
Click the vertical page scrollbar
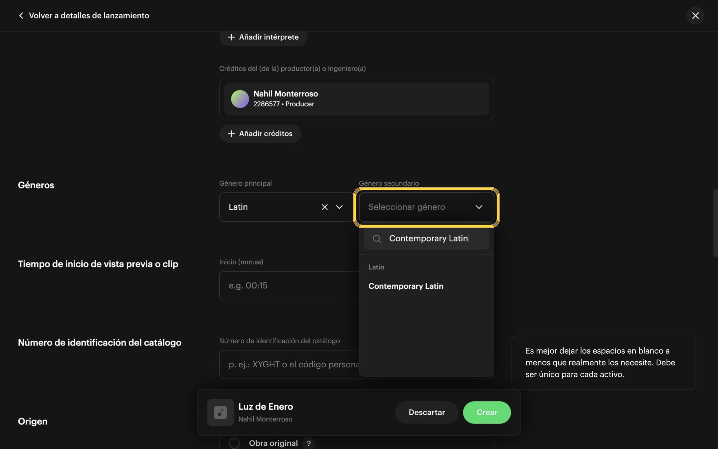coord(715,223)
